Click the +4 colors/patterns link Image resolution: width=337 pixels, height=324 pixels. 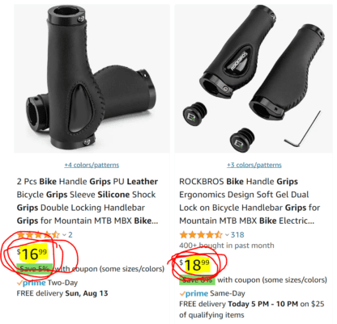coord(92,165)
